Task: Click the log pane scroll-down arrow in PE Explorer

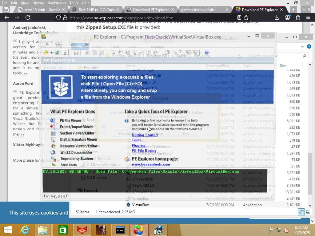Action: pos(270,190)
